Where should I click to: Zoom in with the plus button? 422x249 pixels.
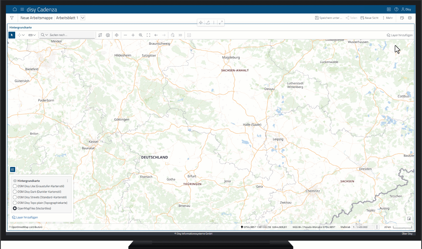click(133, 35)
